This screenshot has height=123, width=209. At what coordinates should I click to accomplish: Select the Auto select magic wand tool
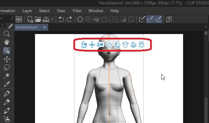click(x=6, y=76)
